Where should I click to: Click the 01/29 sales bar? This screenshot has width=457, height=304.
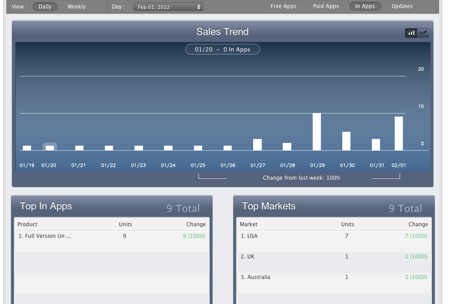(317, 132)
